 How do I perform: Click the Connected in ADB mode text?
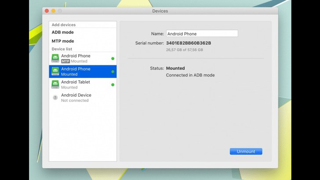[190, 75]
